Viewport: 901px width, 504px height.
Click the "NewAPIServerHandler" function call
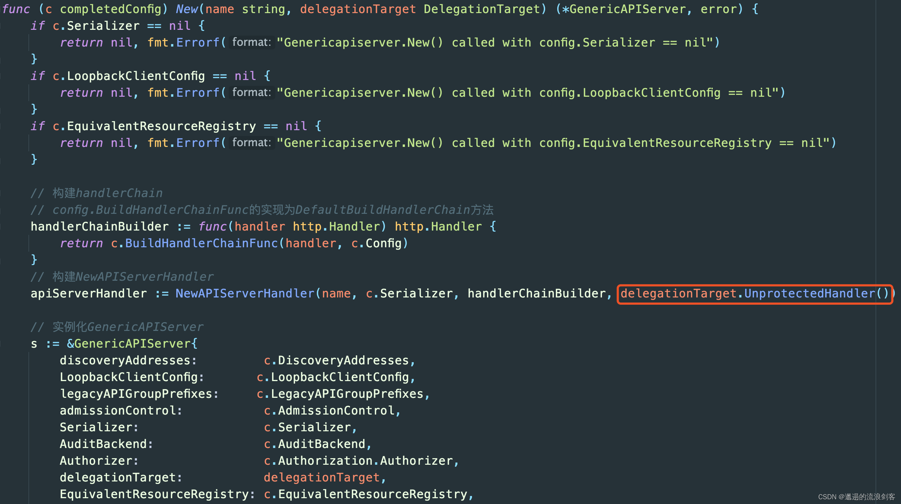pos(245,293)
